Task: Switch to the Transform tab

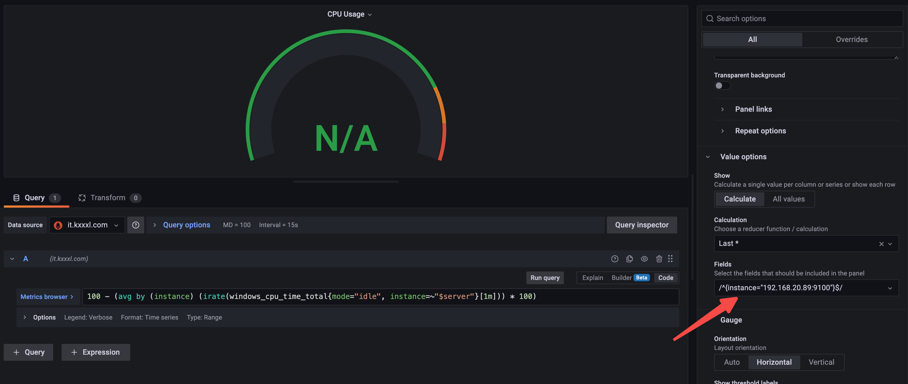Action: (x=108, y=198)
